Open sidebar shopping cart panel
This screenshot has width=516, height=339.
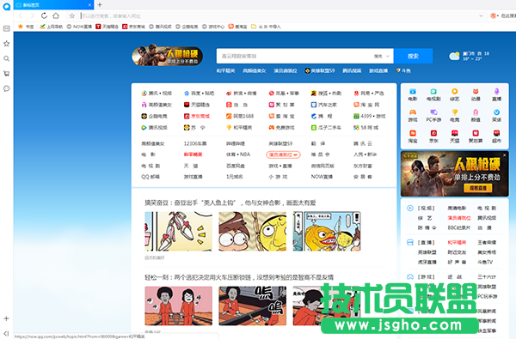(6, 74)
